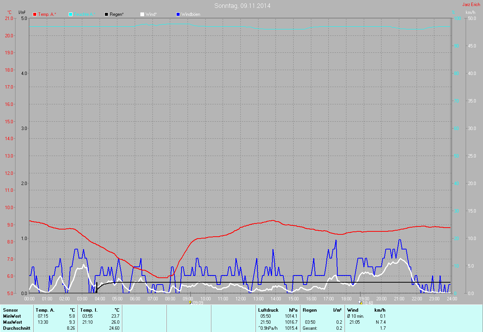Click the Temp. I. column header
The height and width of the screenshot is (332, 483).
click(89, 310)
